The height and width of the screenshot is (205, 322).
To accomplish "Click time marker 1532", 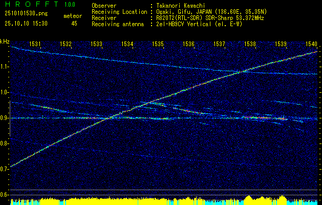I will (66, 44).
